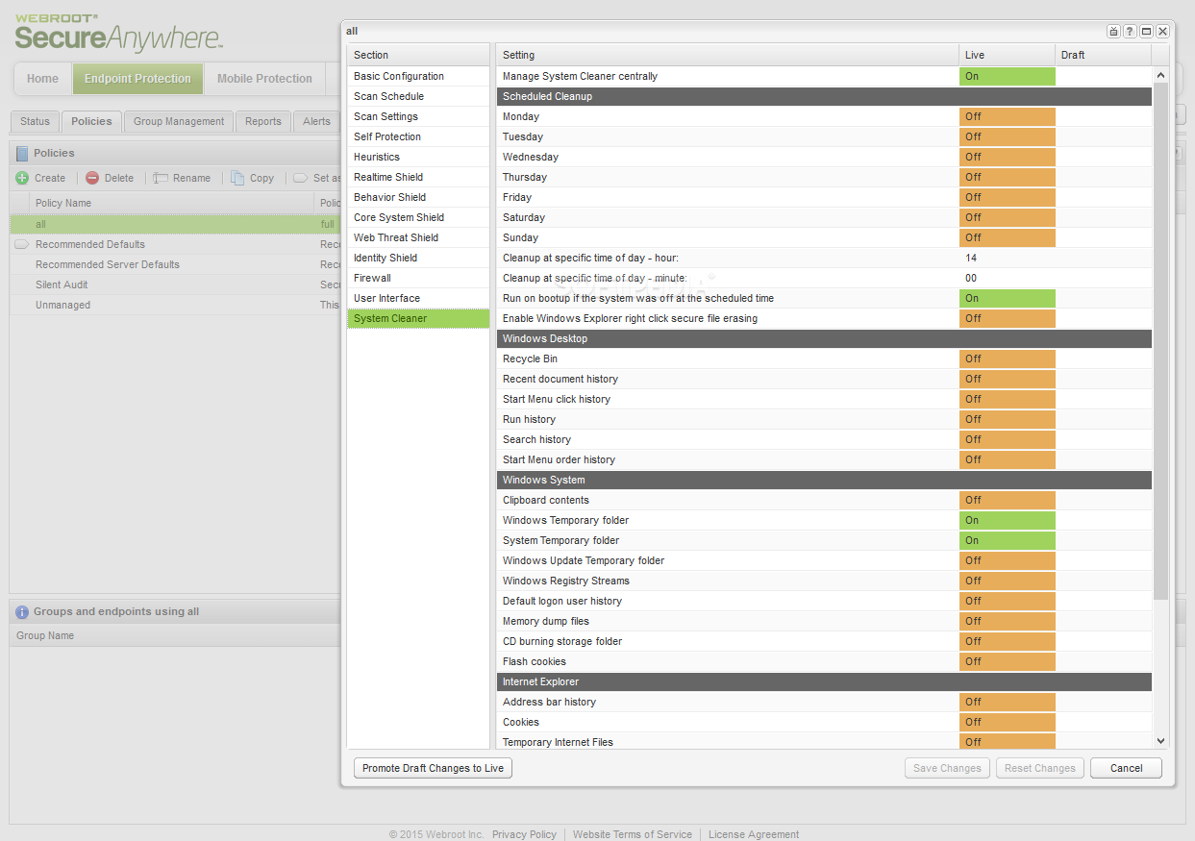Click the Policies panel book icon
This screenshot has height=841, width=1195.
pyautogui.click(x=22, y=153)
